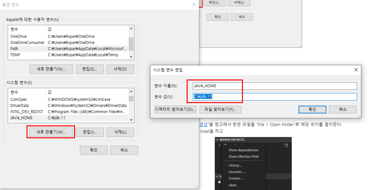Open Favorites ... in Maven context menu
This screenshot has width=382, height=190.
pos(236,172)
